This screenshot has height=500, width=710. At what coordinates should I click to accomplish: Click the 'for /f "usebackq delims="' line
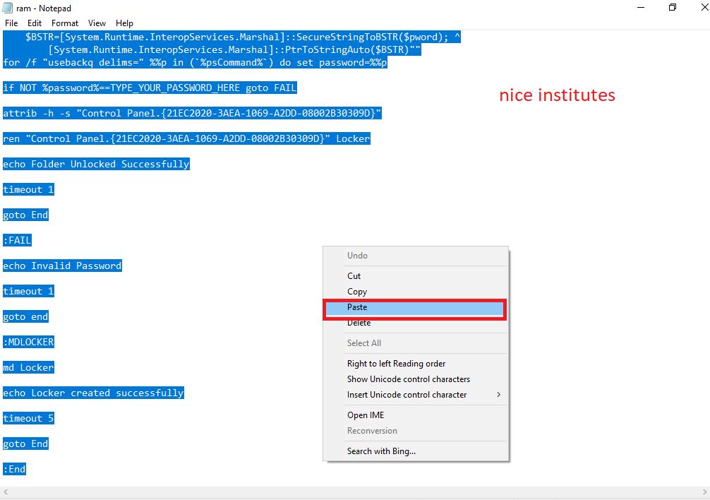(x=195, y=62)
